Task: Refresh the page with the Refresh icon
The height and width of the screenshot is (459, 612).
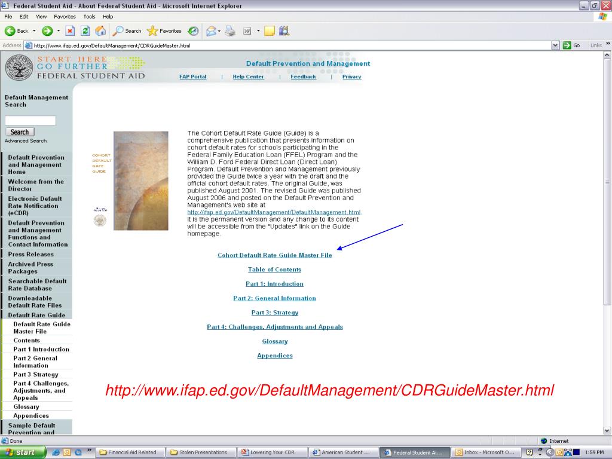Action: tap(85, 31)
